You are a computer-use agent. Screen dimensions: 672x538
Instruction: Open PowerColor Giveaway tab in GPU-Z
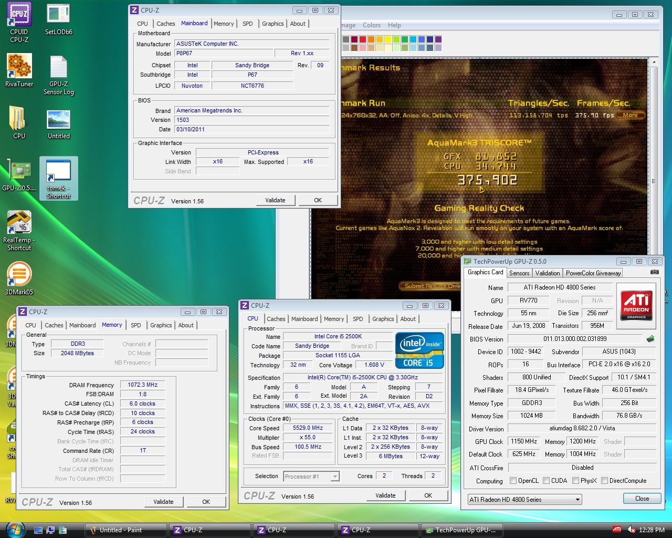pyautogui.click(x=593, y=273)
